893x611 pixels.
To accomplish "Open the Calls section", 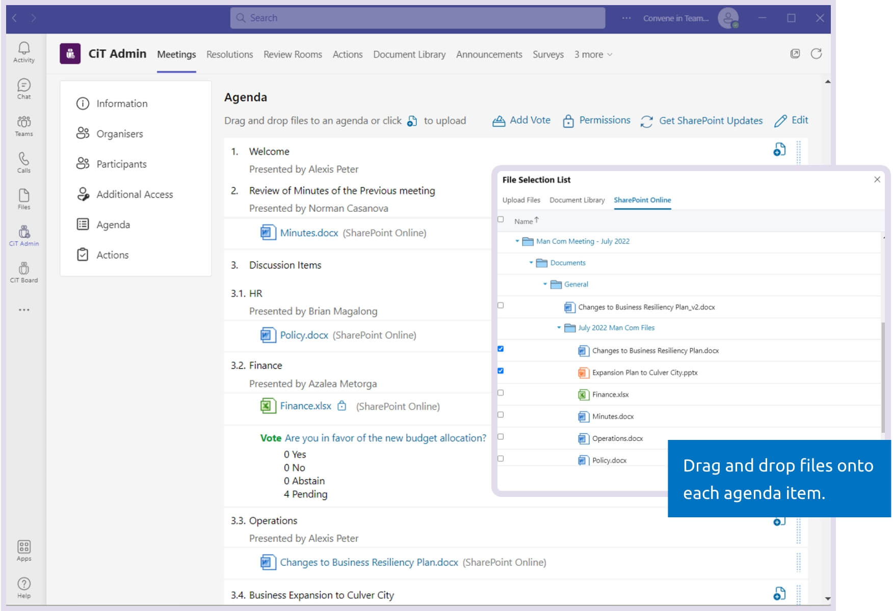I will (23, 163).
